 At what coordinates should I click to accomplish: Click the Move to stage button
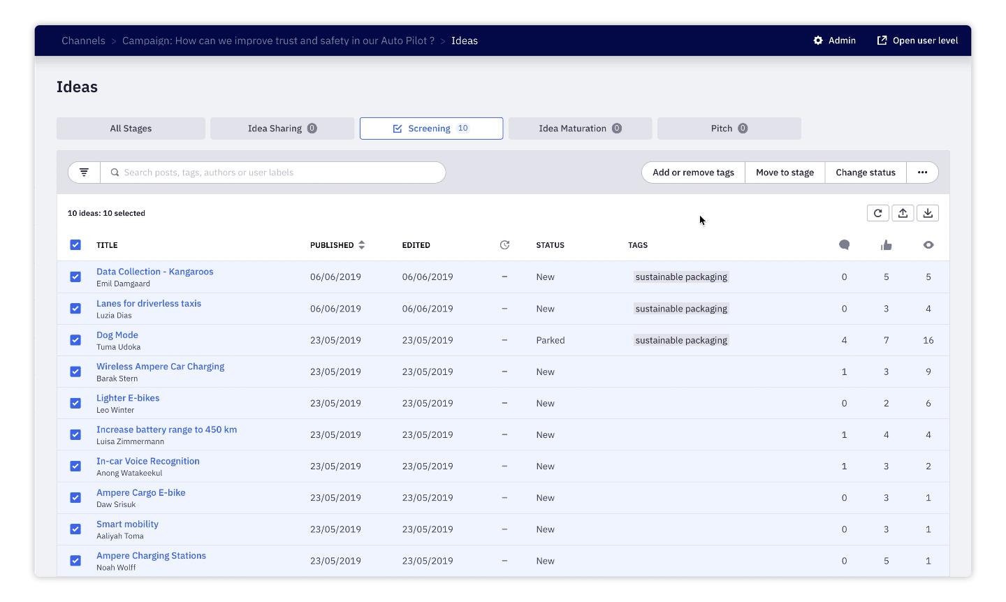click(785, 172)
